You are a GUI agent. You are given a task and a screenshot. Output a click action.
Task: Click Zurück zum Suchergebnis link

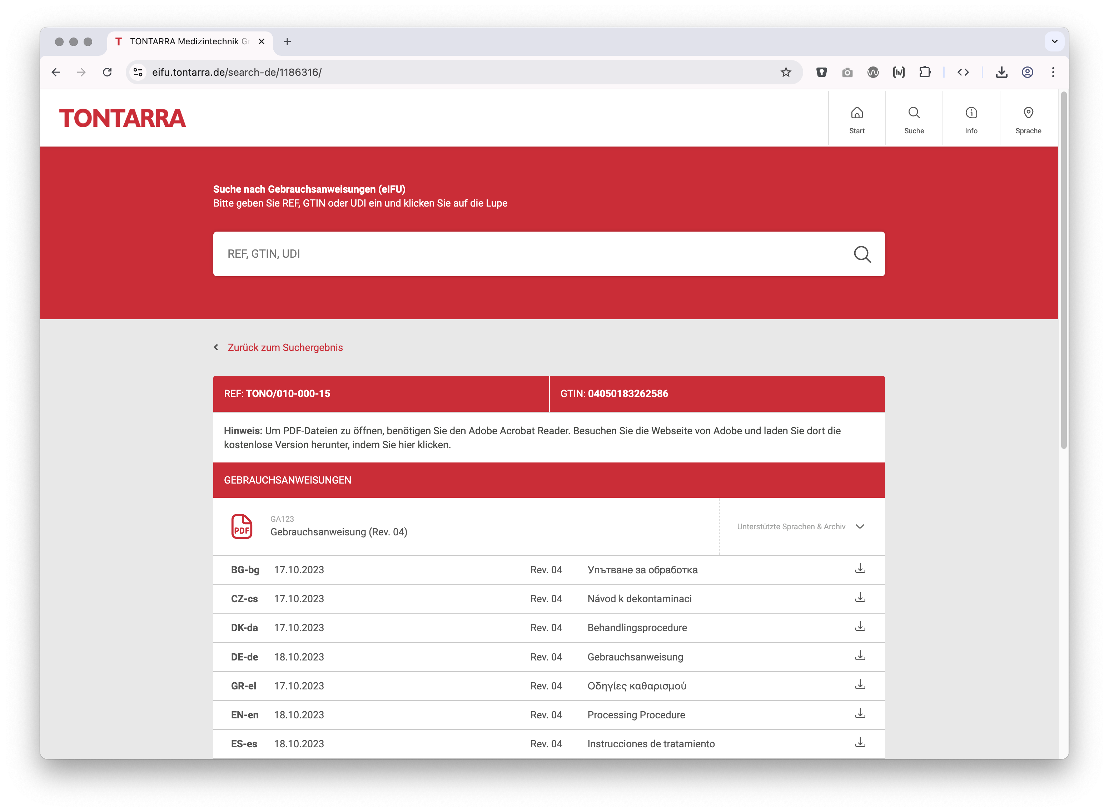pyautogui.click(x=285, y=347)
